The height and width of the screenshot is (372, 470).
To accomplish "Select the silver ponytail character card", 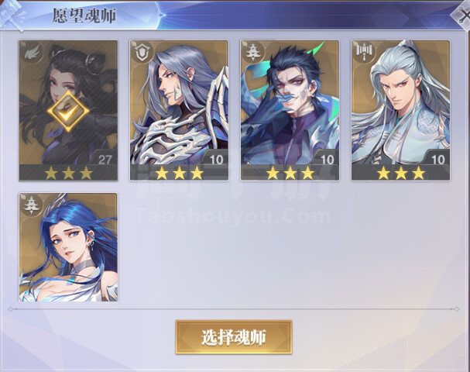I will coord(401,110).
